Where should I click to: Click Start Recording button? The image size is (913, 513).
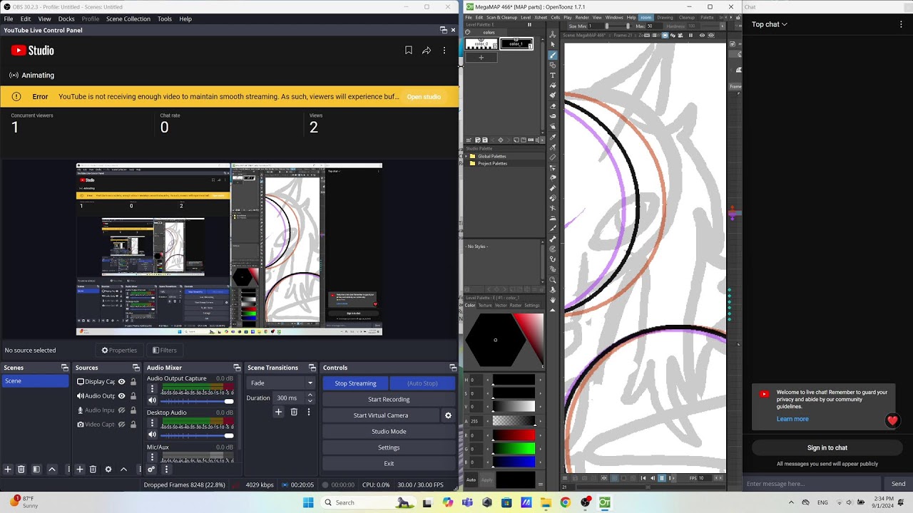389,399
